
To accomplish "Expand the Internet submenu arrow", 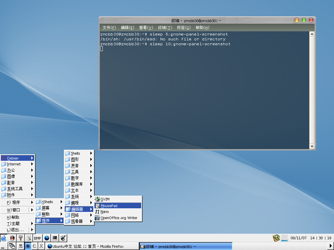I will pos(32,164).
